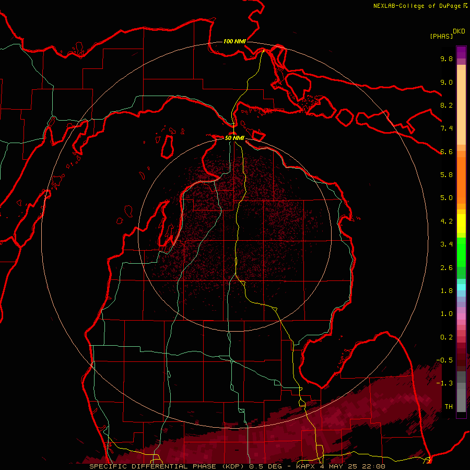
Task: Click the 1.8 scale value
Action: click(x=446, y=291)
